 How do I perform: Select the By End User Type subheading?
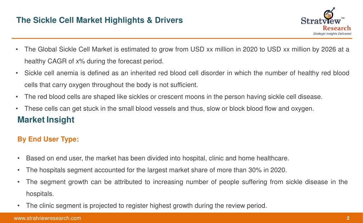coord(48,139)
